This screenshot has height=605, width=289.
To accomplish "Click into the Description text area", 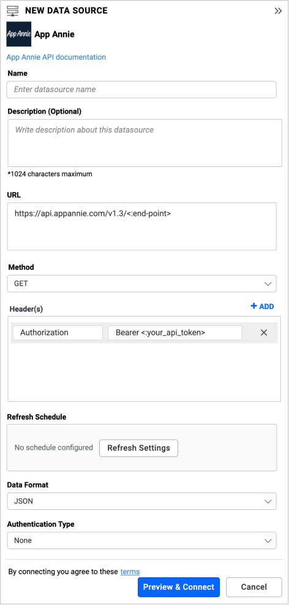I will 144,143.
